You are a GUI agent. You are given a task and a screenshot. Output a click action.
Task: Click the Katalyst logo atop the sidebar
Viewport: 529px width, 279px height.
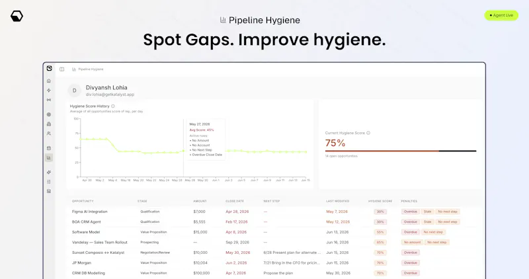pos(49,69)
